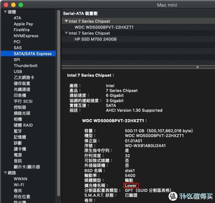Open the 相機 camera entry
The image size is (215, 203).
tap(18, 119)
